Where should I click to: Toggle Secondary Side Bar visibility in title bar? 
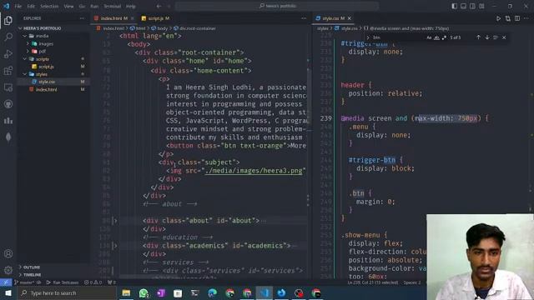point(472,6)
